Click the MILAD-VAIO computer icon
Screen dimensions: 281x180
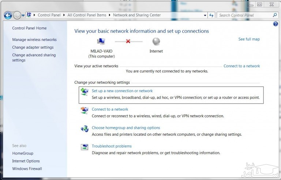101,41
